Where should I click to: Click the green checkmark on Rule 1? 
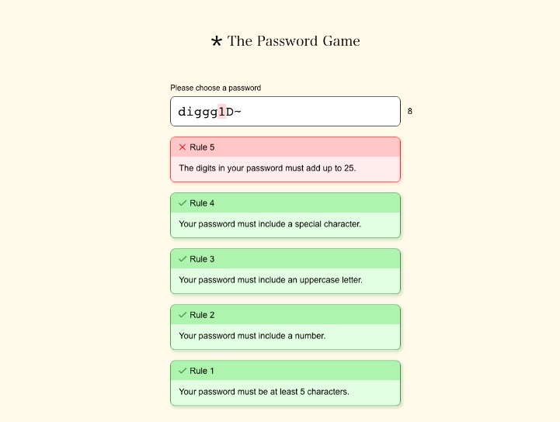183,371
